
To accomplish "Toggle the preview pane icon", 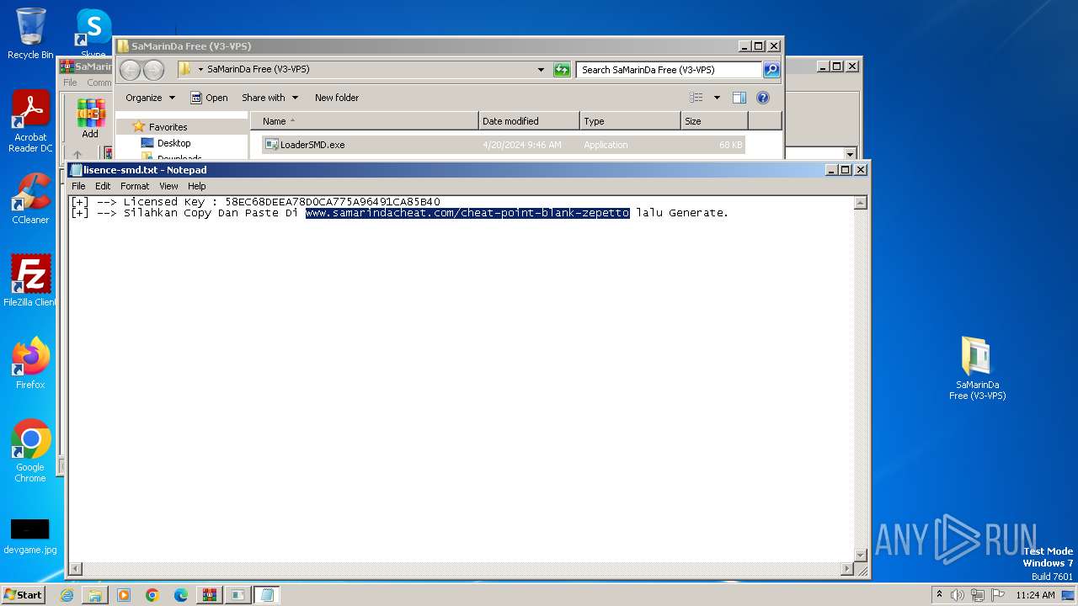I will (x=739, y=98).
